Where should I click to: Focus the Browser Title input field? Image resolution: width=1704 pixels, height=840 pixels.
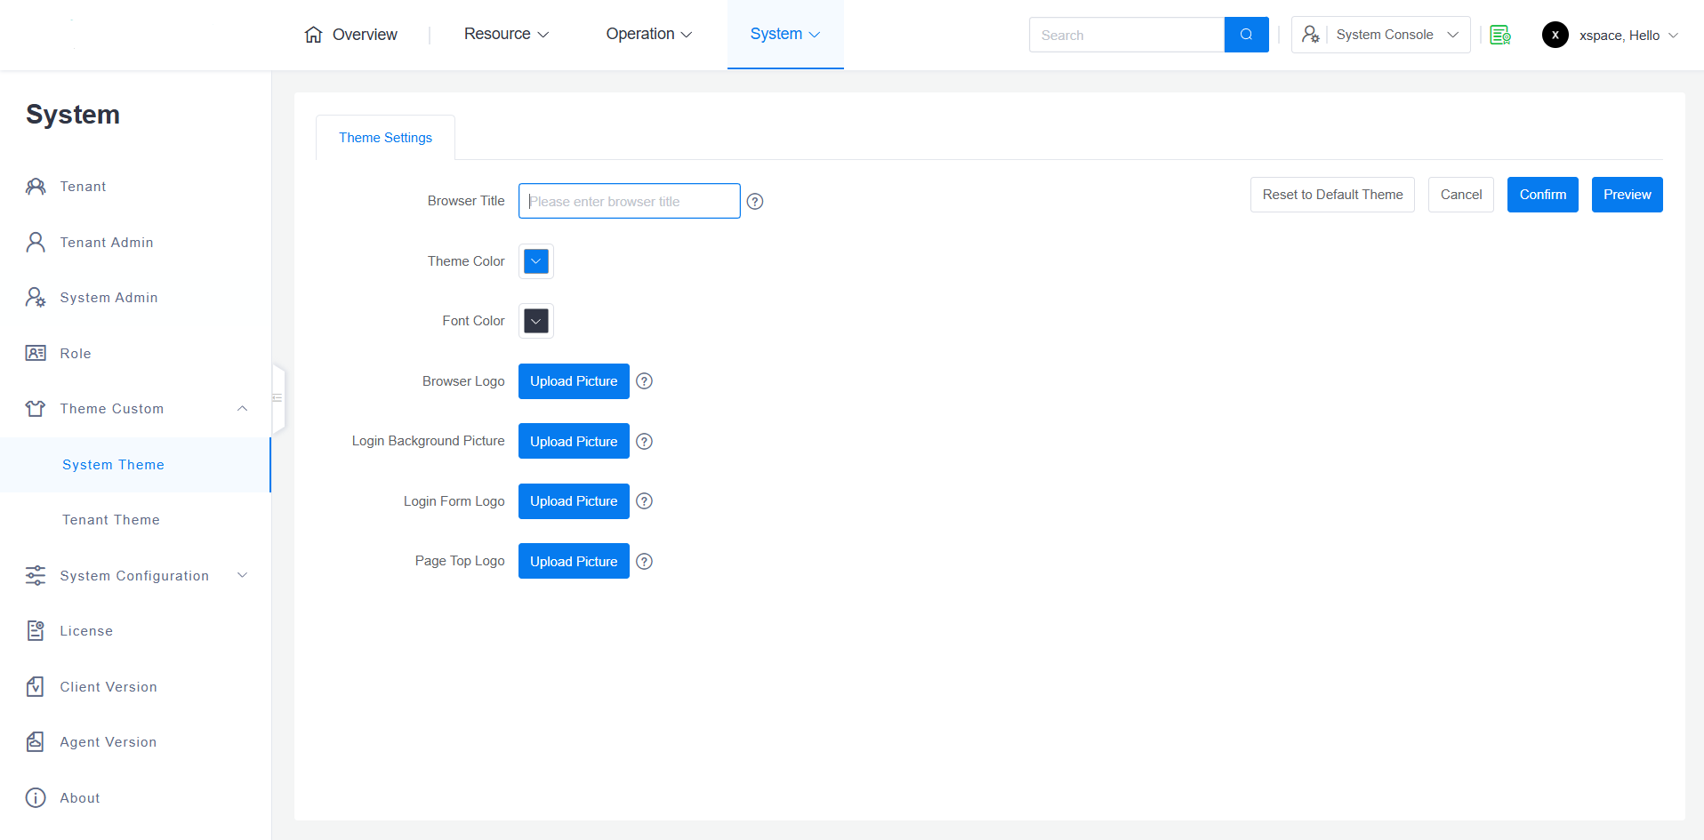(x=629, y=201)
